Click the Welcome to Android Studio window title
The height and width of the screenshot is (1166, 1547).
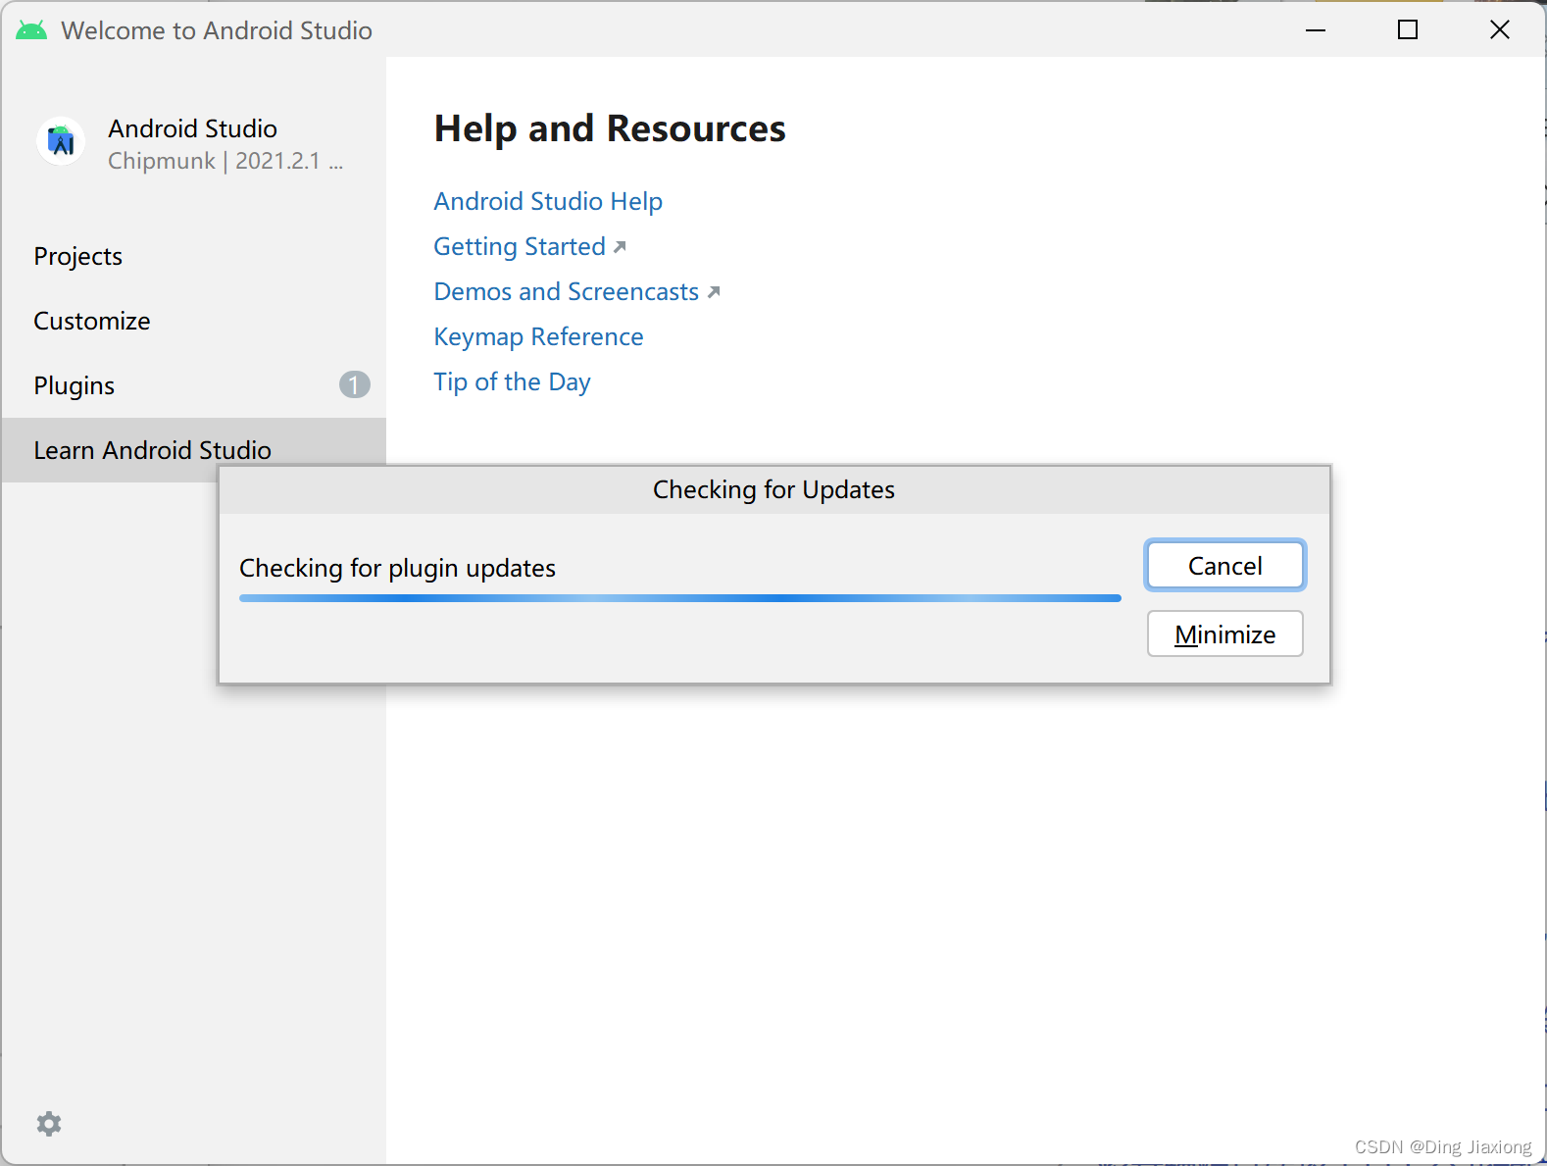[217, 30]
